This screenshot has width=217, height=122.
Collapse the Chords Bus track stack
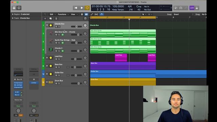[x=47, y=25]
